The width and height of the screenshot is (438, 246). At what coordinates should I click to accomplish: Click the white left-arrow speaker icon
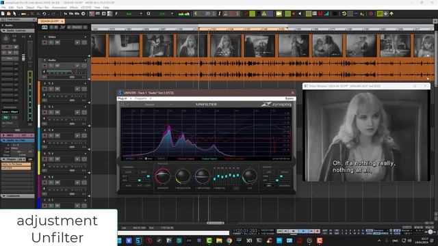click(300, 14)
